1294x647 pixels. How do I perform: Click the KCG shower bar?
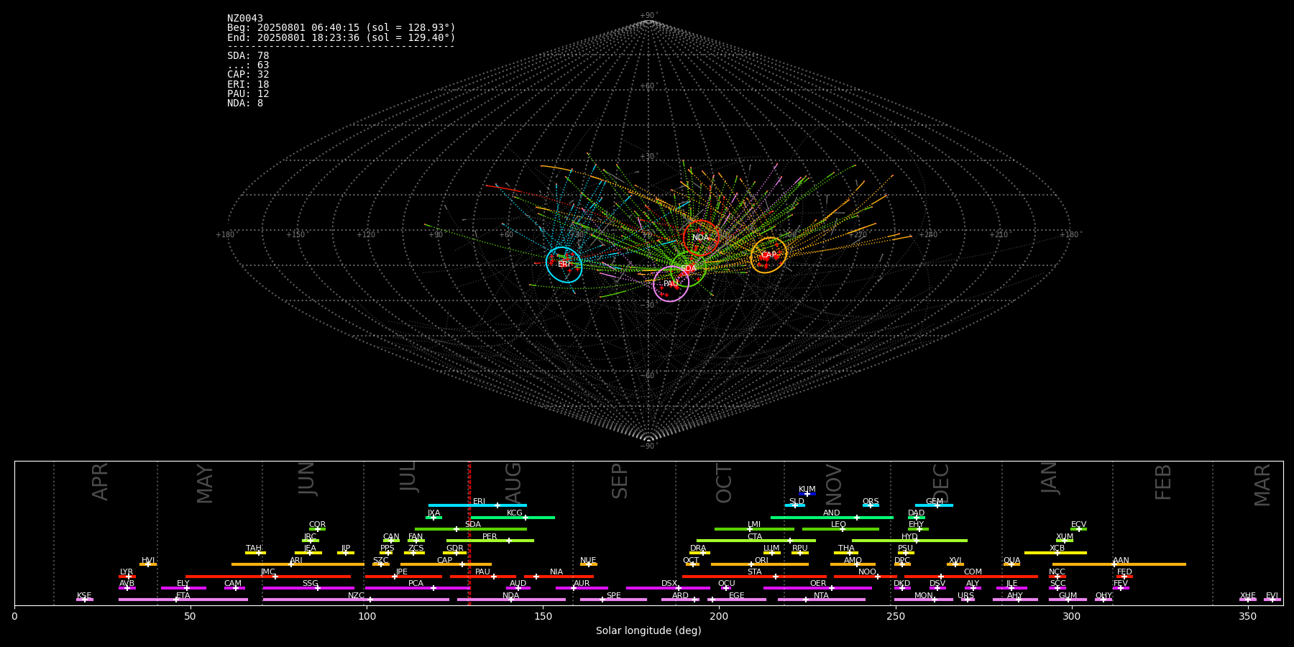pyautogui.click(x=513, y=518)
